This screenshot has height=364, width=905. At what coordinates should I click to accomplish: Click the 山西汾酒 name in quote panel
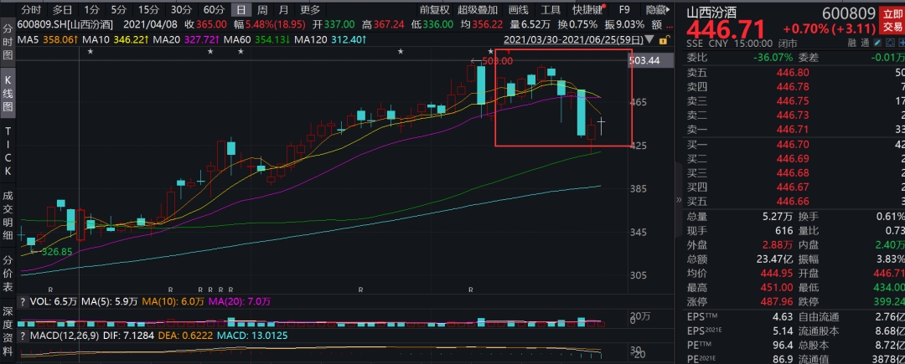pos(711,13)
